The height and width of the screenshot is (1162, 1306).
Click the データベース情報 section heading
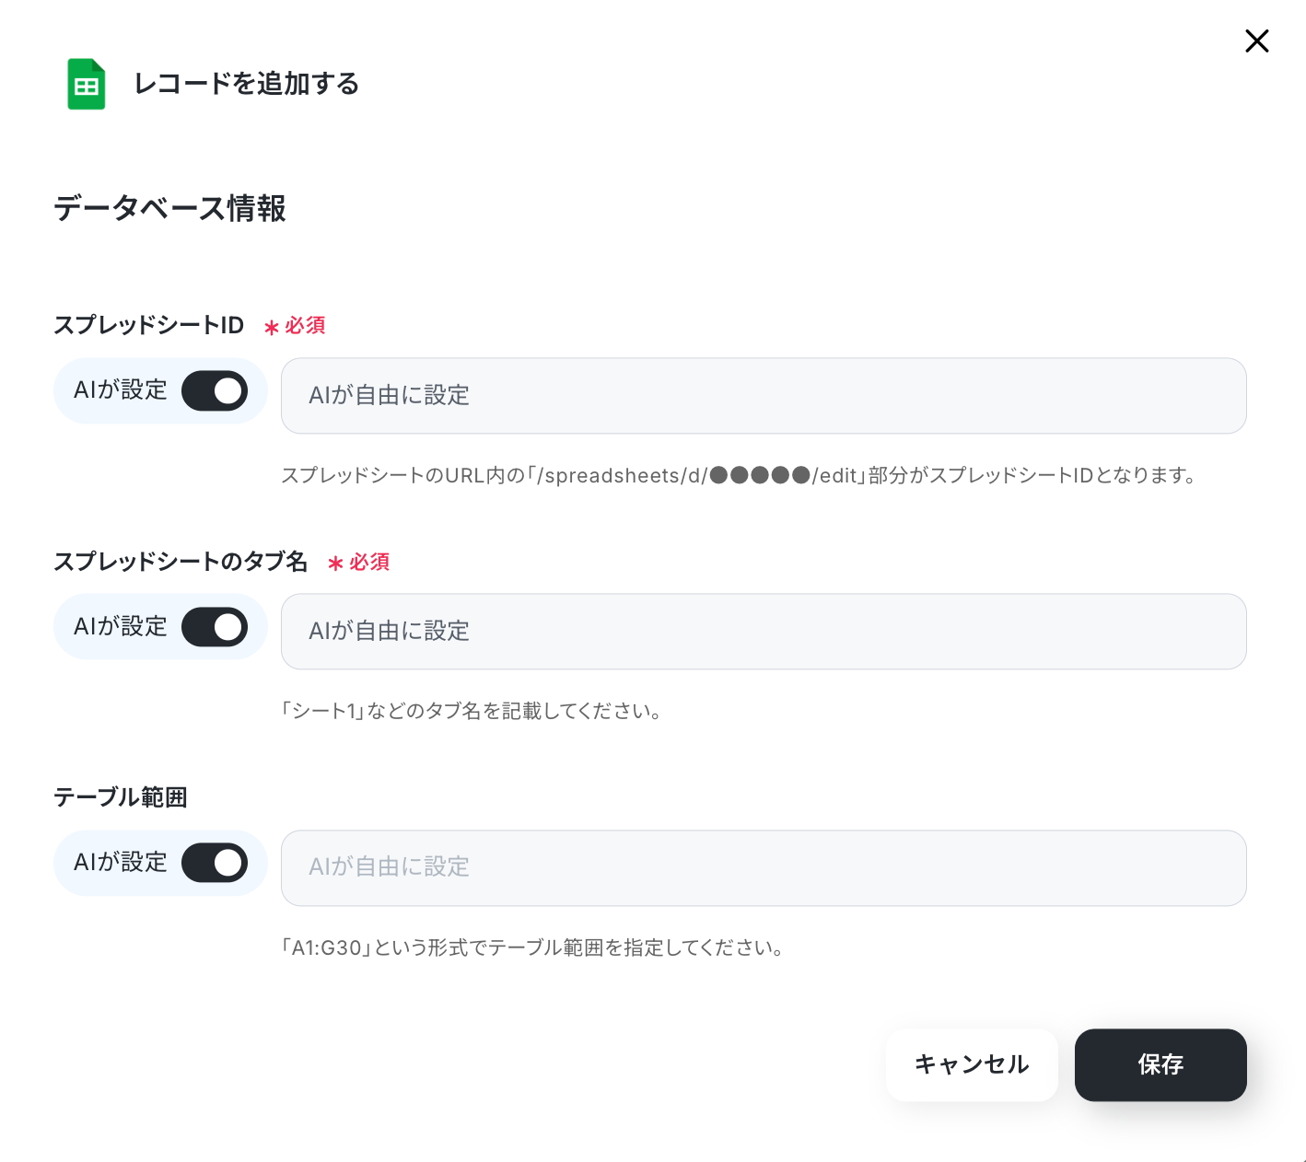click(169, 208)
